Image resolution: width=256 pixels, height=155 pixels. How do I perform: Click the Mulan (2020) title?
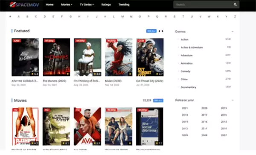click(113, 81)
